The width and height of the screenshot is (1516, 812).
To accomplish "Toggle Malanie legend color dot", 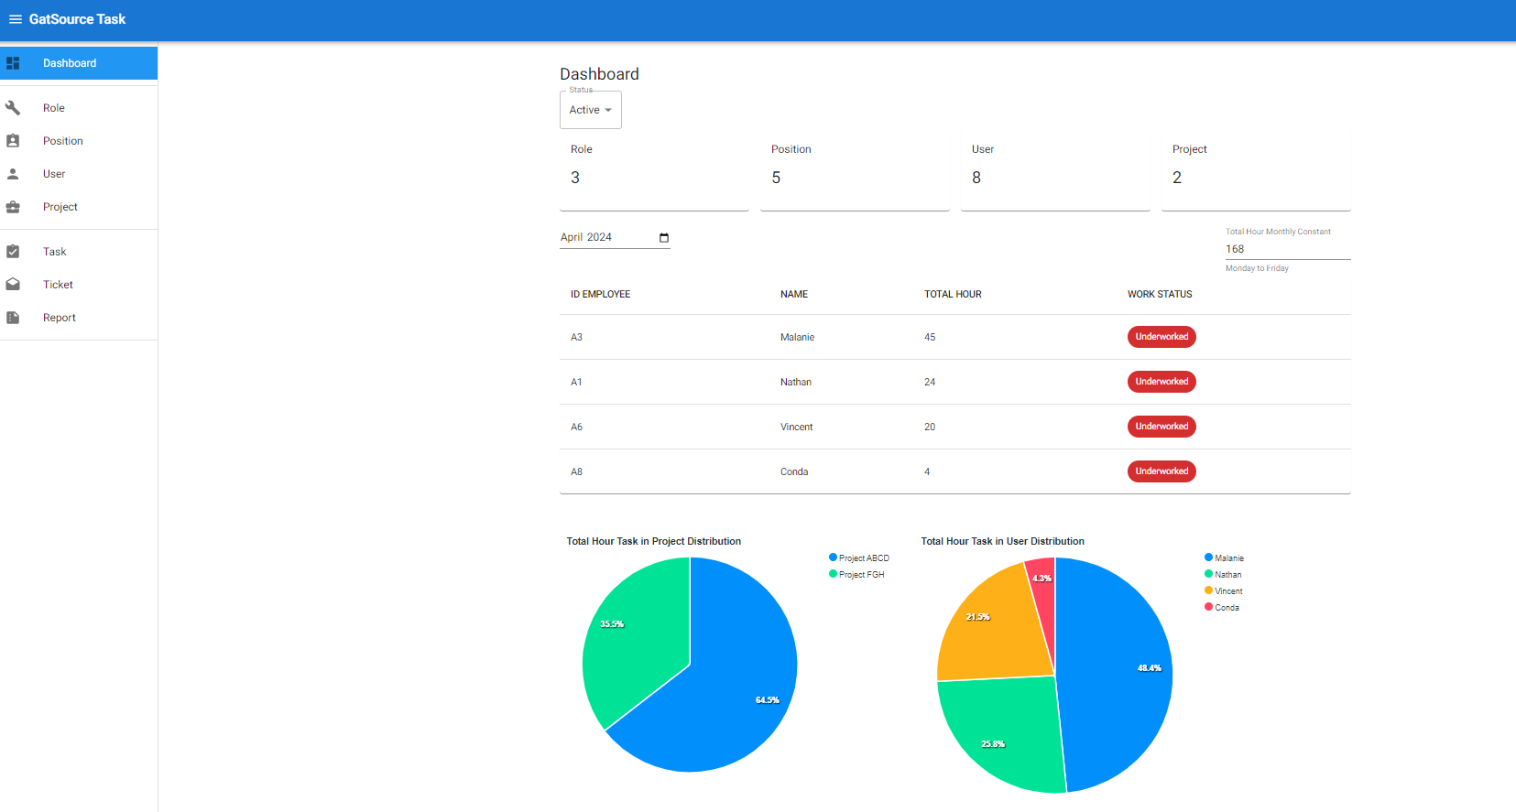I will (x=1208, y=558).
